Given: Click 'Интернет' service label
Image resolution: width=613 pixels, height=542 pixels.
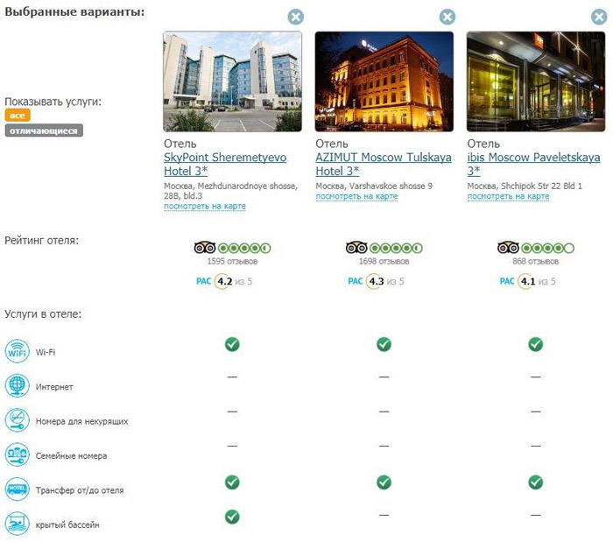Looking at the screenshot, I should [54, 387].
